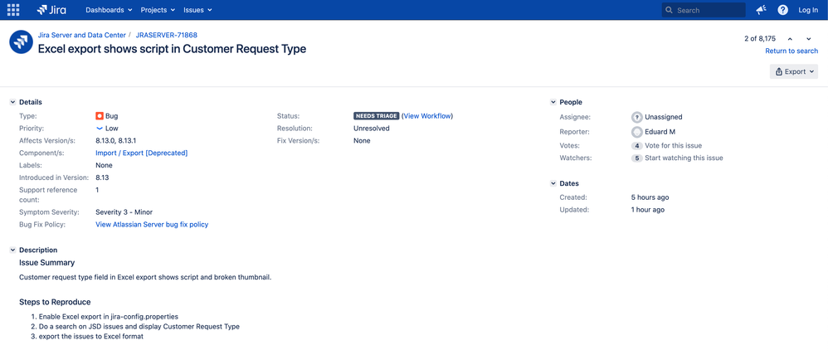Image resolution: width=828 pixels, height=355 pixels.
Task: Open the Projects menu
Action: point(158,10)
